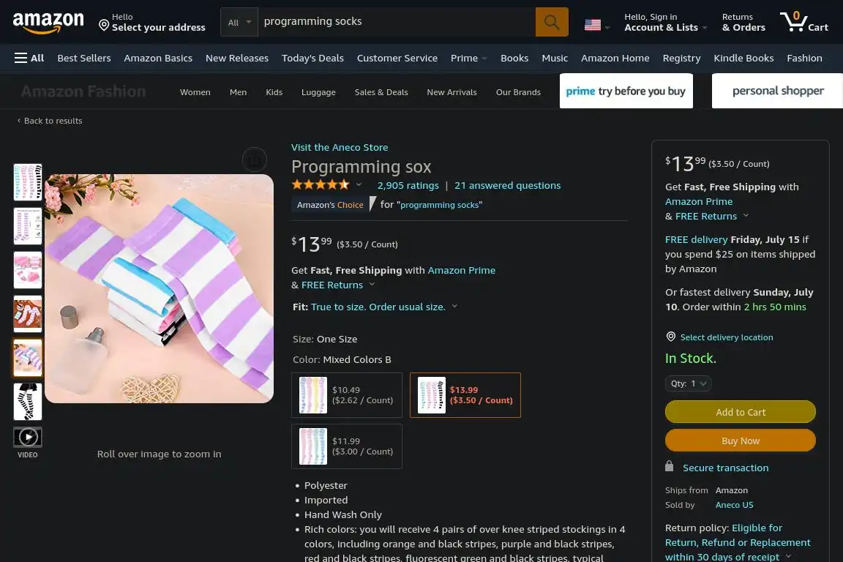
Task: Click the star rating icons
Action: pyautogui.click(x=321, y=185)
